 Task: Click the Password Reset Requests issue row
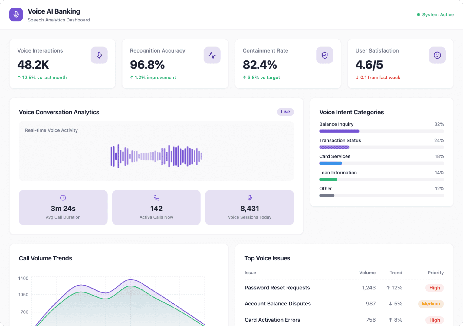(277, 288)
